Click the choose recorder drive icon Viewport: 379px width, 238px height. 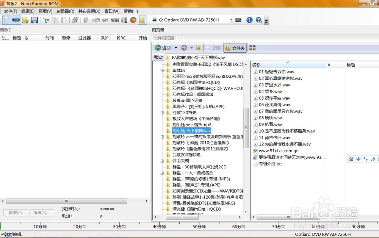238,20
